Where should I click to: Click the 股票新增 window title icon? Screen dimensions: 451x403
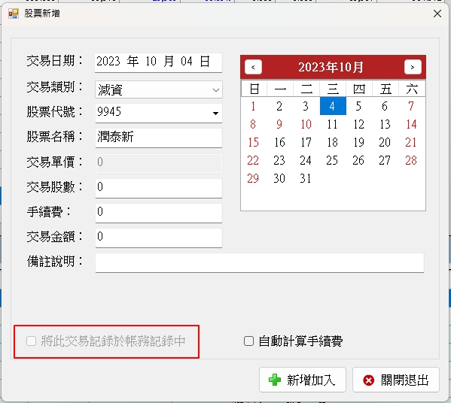[14, 14]
